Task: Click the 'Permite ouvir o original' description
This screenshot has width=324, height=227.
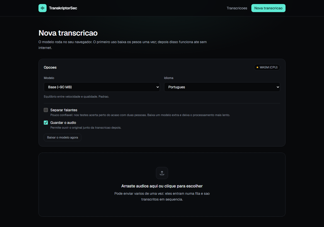Action: tap(86, 128)
